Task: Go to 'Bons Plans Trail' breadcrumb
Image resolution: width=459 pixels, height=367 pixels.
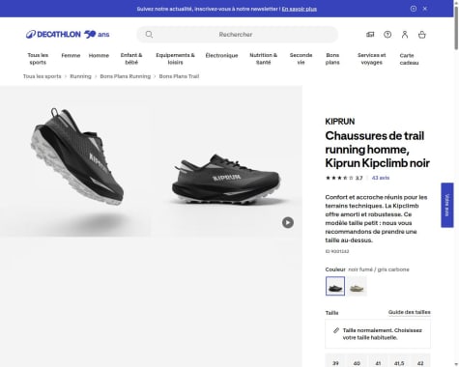Action: (179, 76)
